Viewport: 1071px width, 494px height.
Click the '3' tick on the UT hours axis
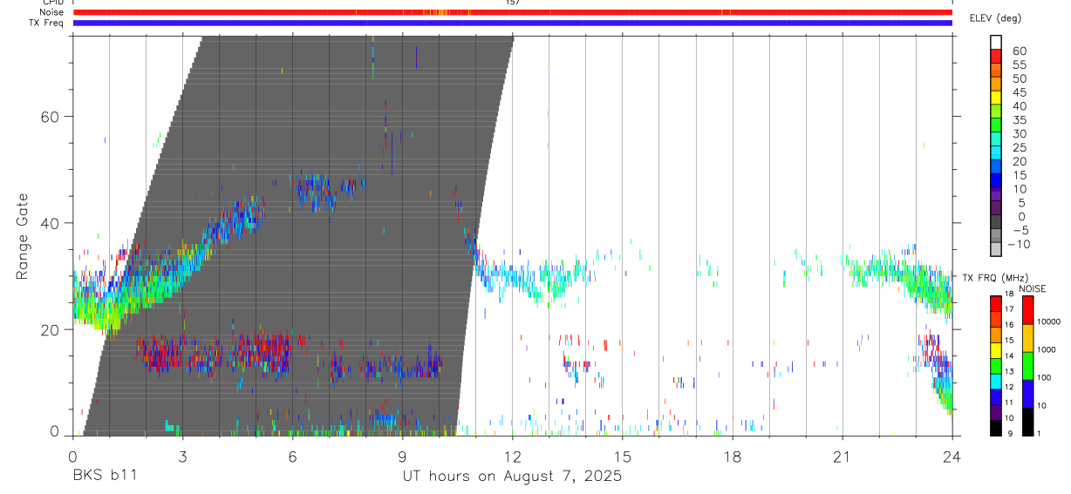182,456
